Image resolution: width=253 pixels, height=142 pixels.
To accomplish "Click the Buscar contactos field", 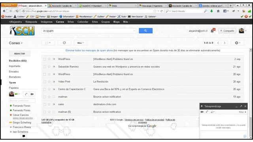I will [x=22, y=101].
